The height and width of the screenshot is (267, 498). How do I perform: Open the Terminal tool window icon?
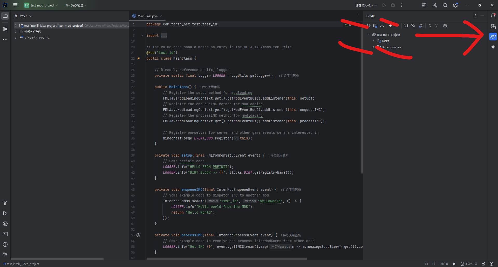5,234
